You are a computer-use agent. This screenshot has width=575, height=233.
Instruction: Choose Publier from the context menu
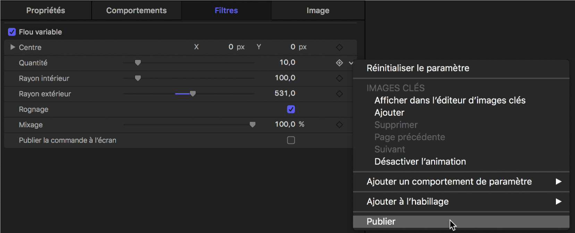(381, 222)
